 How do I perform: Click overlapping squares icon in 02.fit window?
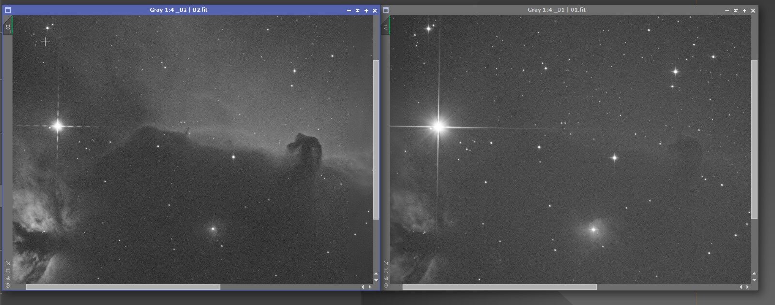(x=8, y=278)
